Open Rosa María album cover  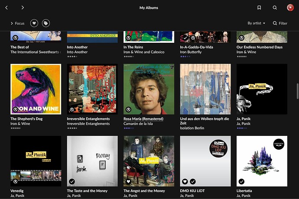point(149,89)
